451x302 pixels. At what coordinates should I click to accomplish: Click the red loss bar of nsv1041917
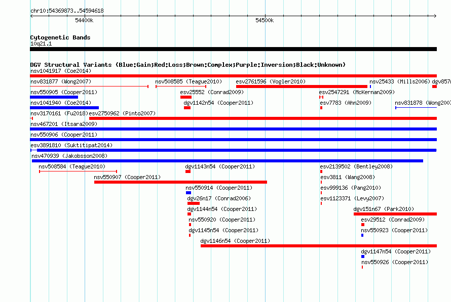tap(233, 76)
